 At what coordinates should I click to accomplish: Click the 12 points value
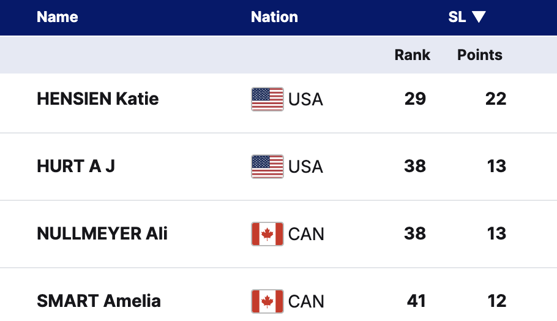coord(497,301)
